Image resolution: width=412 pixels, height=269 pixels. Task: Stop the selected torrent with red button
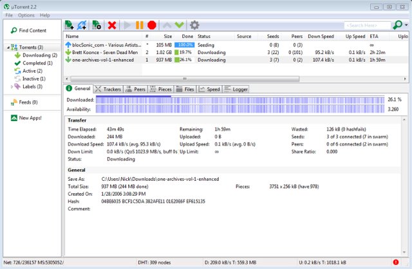point(152,25)
